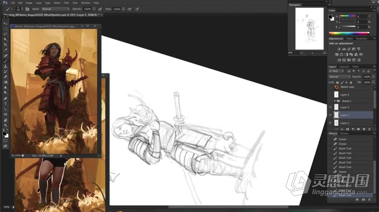Hide Layer 2 with its eye icon
Image resolution: width=379 pixels, height=212 pixels.
point(330,123)
